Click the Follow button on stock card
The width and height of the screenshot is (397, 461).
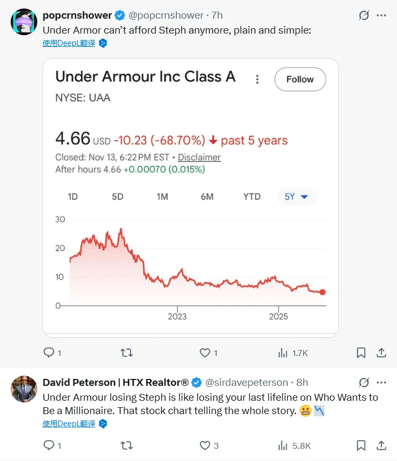tap(300, 79)
